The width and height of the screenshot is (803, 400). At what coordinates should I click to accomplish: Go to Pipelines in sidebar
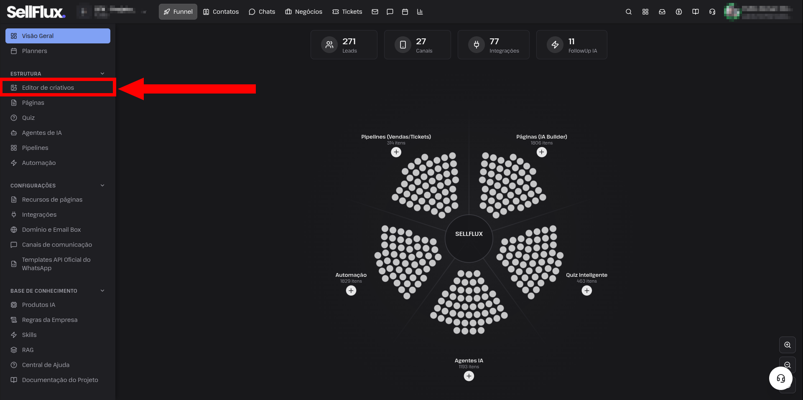point(58,148)
